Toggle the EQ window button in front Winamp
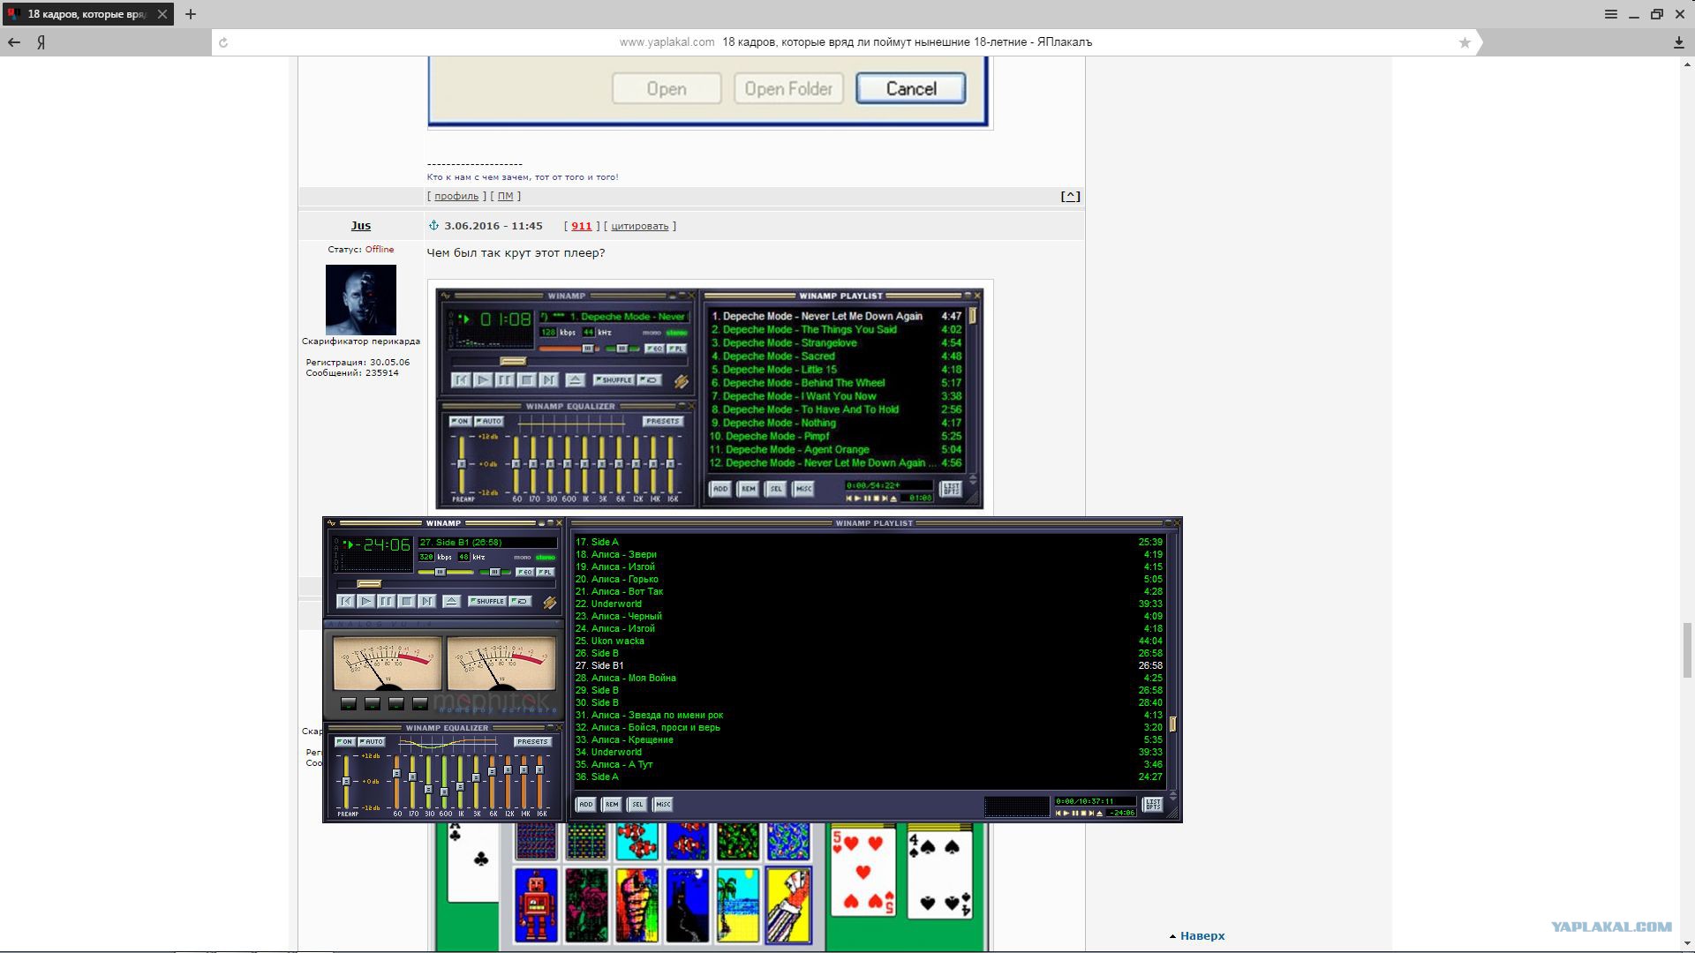 tap(525, 572)
